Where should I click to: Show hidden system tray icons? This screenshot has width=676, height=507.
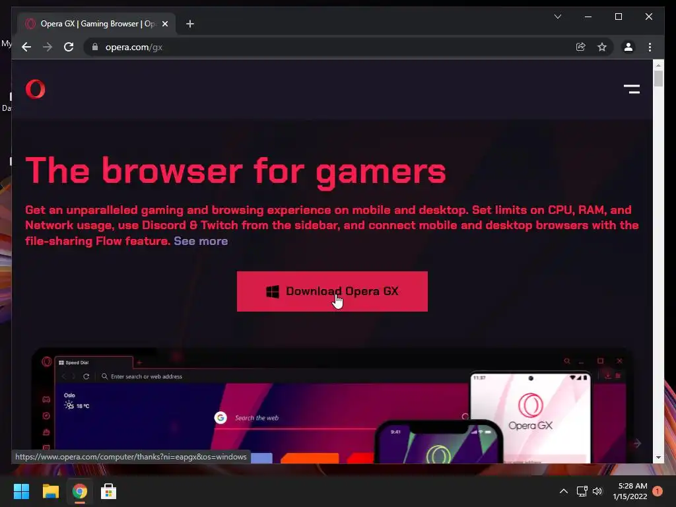click(564, 491)
